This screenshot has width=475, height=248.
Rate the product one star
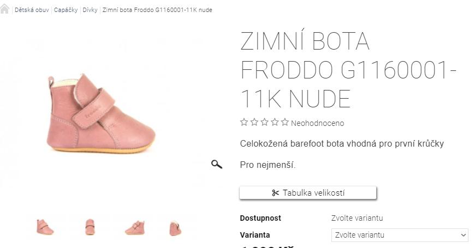[x=244, y=123]
